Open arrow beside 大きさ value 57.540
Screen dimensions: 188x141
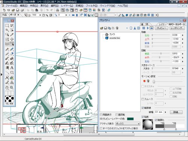coord(183,69)
